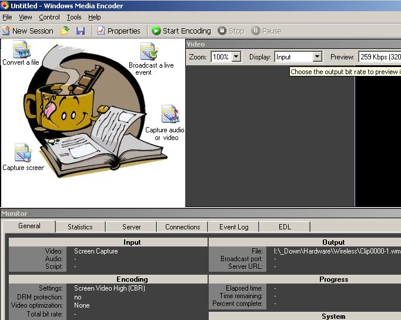The height and width of the screenshot is (320, 401).
Task: Click the Stop encoding icon
Action: (222, 31)
